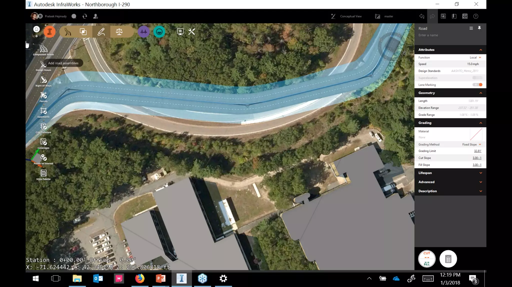
Task: Open the Function Local dropdown
Action: click(475, 57)
